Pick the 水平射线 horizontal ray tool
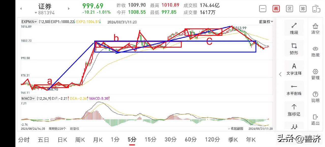325x147 pixels. point(294,90)
